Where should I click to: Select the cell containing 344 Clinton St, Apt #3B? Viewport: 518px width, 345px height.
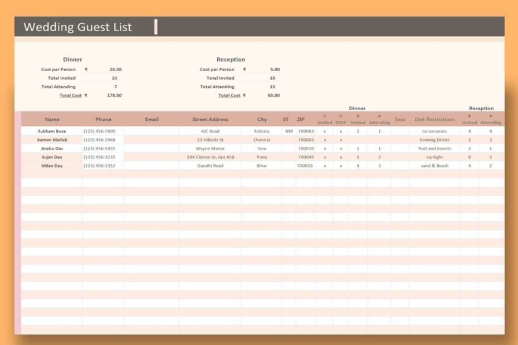[x=212, y=157]
